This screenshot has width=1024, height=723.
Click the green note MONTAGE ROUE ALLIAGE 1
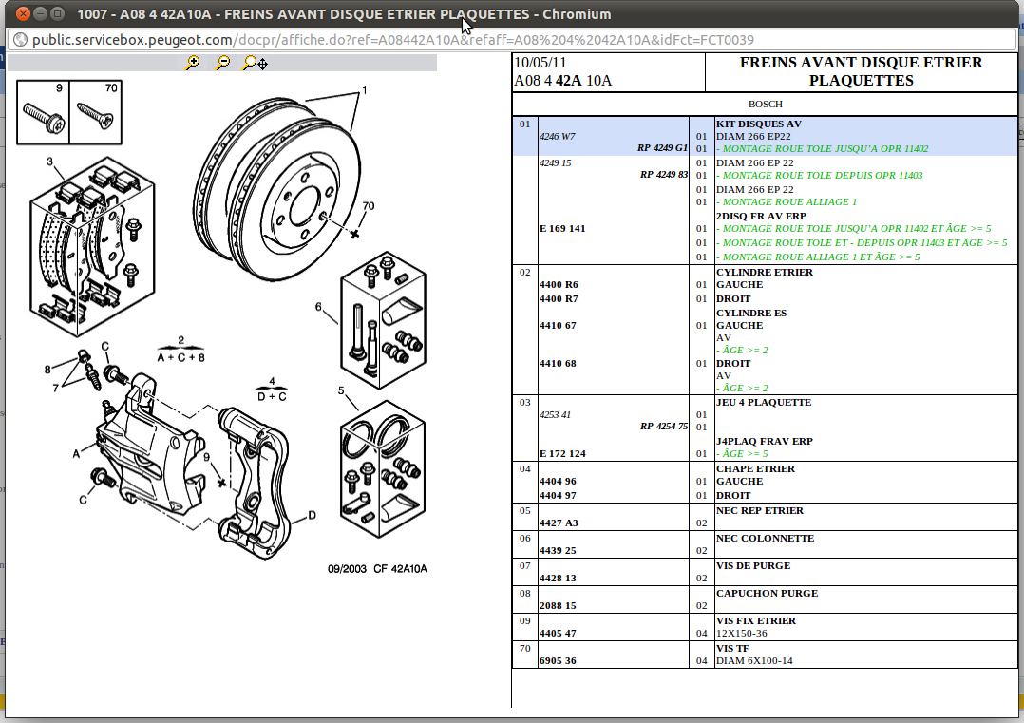(x=787, y=201)
